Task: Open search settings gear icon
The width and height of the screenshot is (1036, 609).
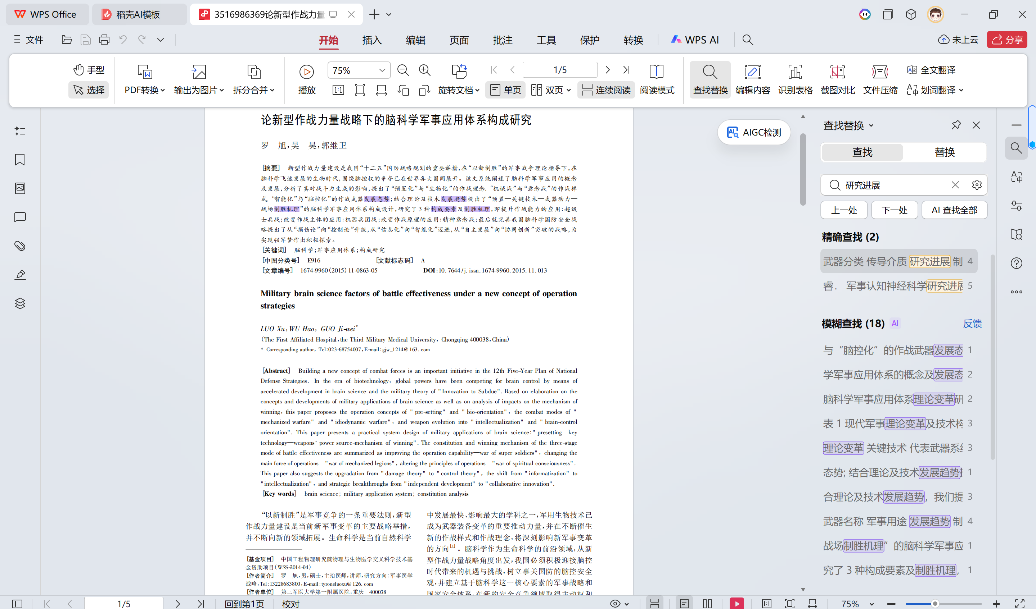Action: coord(977,185)
